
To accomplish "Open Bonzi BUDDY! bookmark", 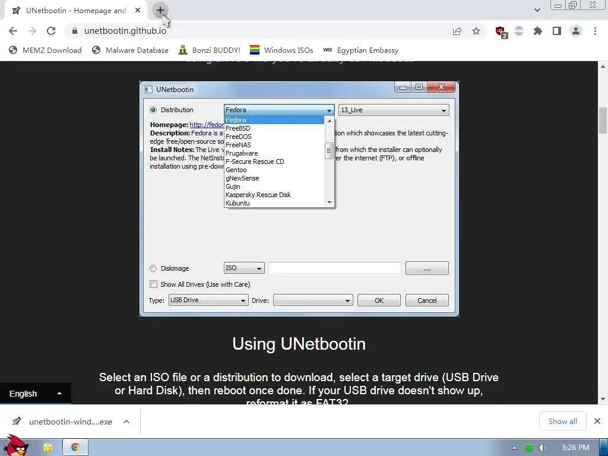I will coord(210,50).
